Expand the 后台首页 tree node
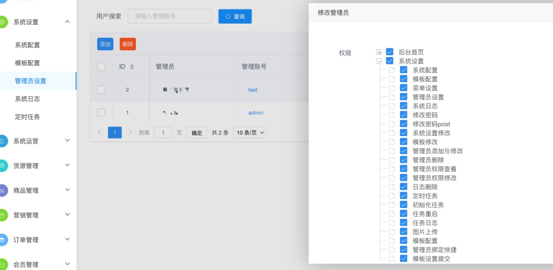The image size is (553, 270). point(379,52)
